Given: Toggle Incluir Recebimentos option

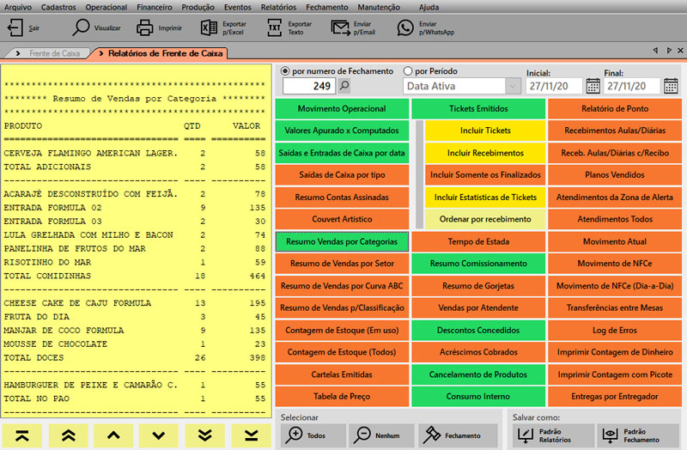Looking at the screenshot, I should click(485, 153).
